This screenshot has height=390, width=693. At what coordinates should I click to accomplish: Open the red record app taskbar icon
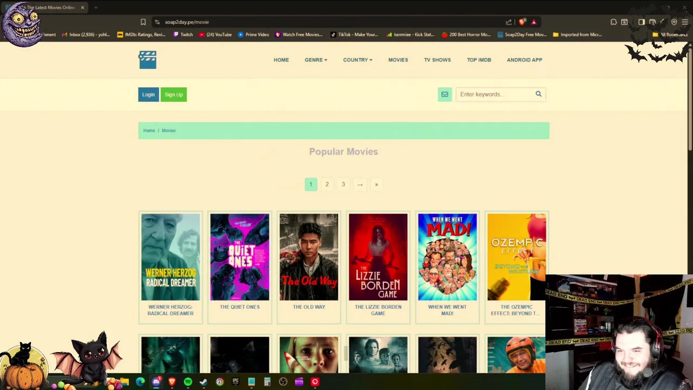[315, 382]
